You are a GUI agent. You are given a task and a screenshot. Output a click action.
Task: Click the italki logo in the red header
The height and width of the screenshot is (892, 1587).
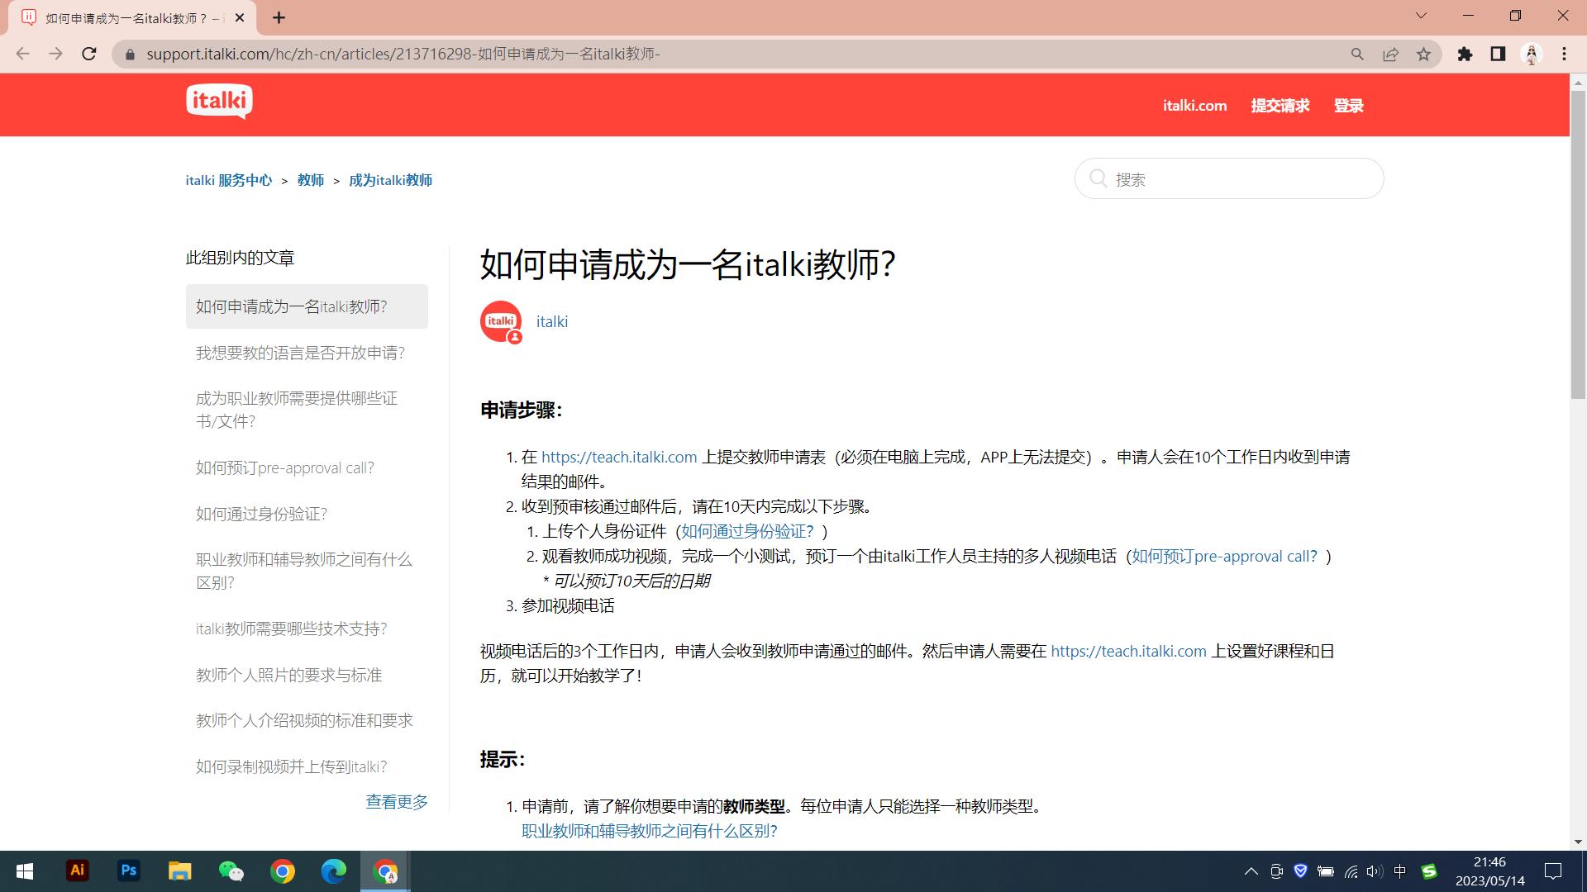click(x=219, y=102)
